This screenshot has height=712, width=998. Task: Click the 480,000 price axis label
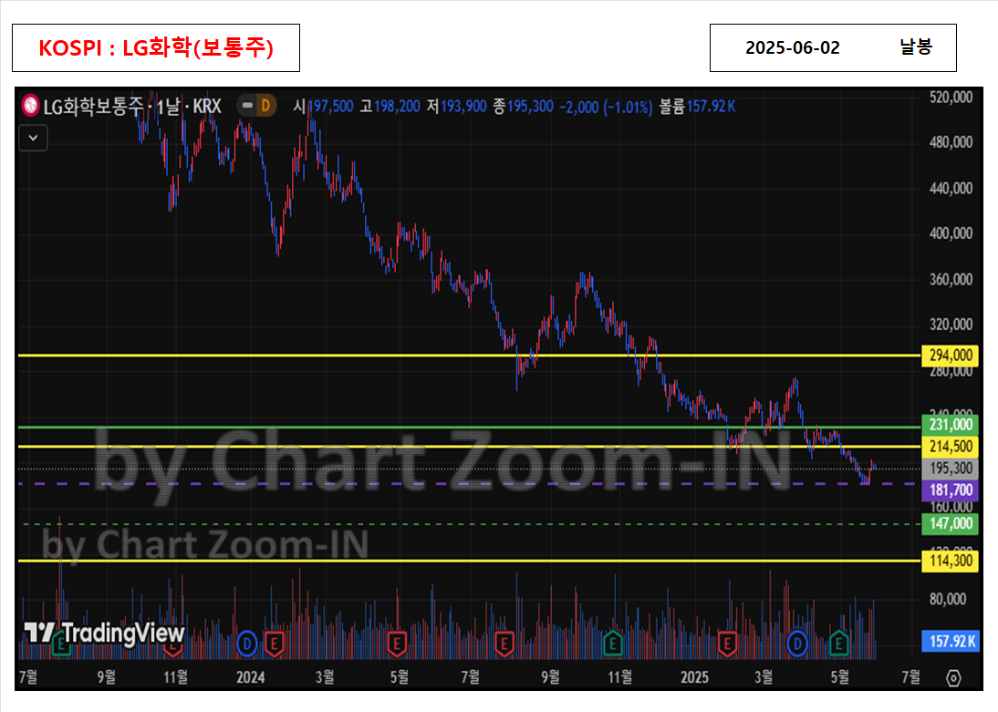(x=951, y=142)
